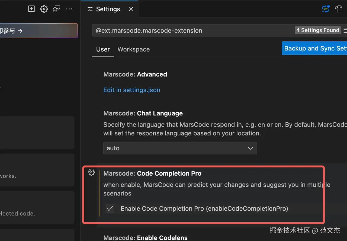Switch to the Workspace settings tab
Image resolution: width=347 pixels, height=241 pixels.
[134, 49]
